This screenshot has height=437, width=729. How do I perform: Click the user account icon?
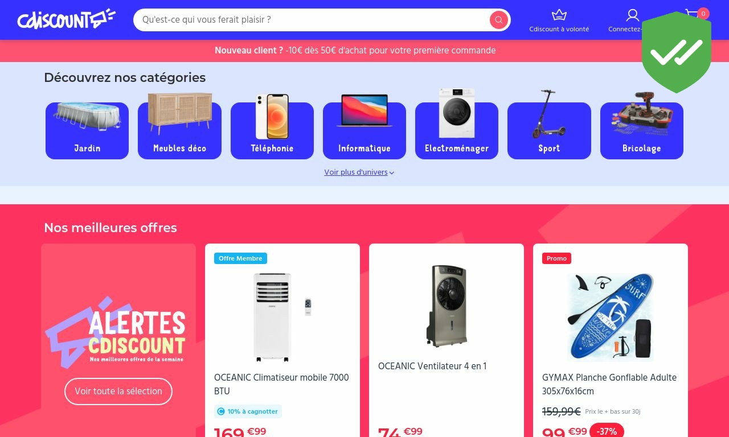point(632,15)
